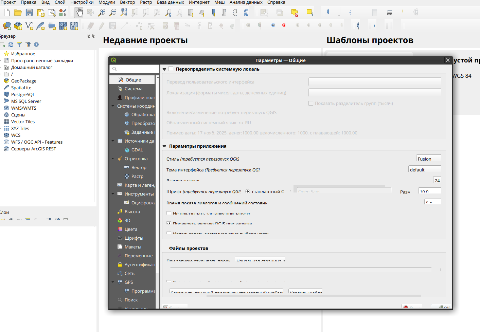Open the Модули menu in the menu bar
Screen dimensions: 480x332
point(107,2)
